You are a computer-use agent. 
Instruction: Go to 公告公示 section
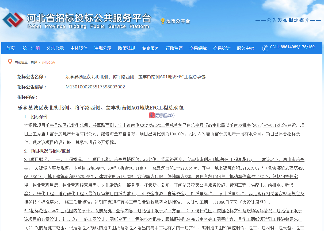coord(55,48)
